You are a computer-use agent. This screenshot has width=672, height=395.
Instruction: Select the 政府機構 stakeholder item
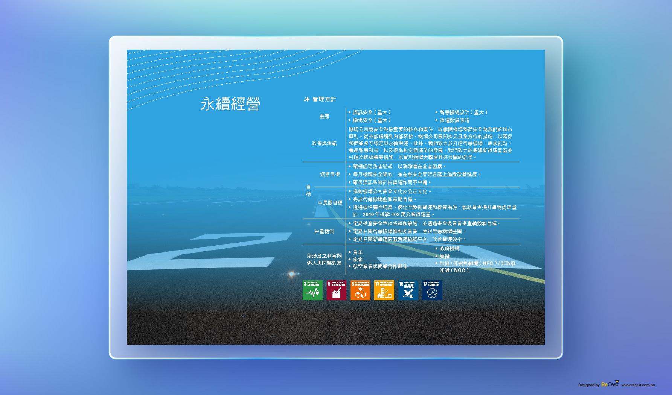click(447, 249)
